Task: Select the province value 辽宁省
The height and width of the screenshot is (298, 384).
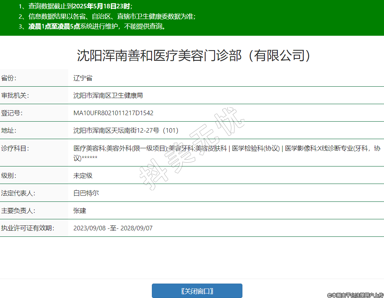Action: (83, 78)
